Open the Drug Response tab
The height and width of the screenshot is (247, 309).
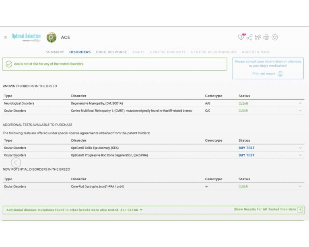[111, 52]
